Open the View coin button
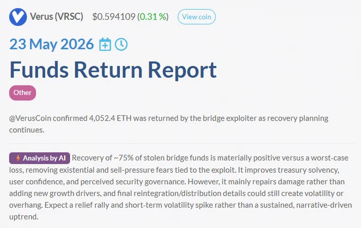Screen dimensions: 361x228 196,17
